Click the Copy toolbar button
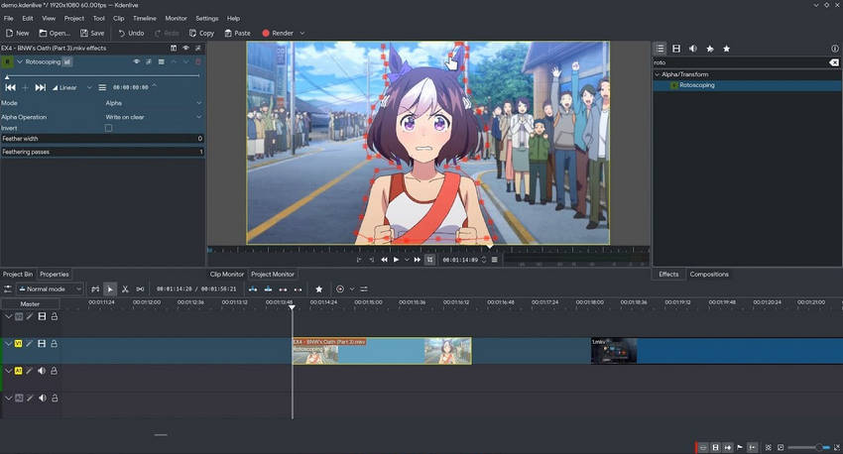 click(201, 33)
